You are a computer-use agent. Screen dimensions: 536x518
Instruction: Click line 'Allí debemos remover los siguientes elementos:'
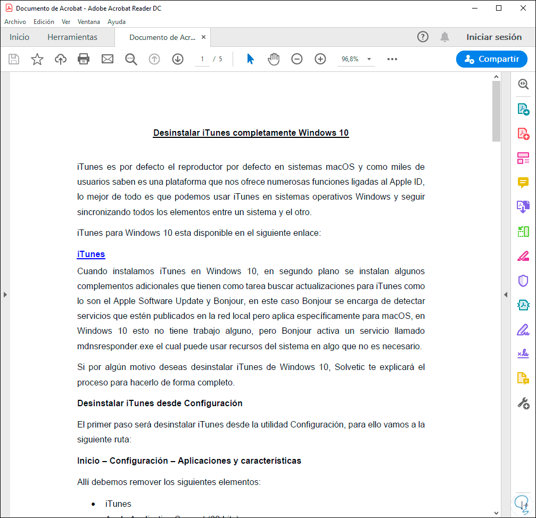coord(169,482)
